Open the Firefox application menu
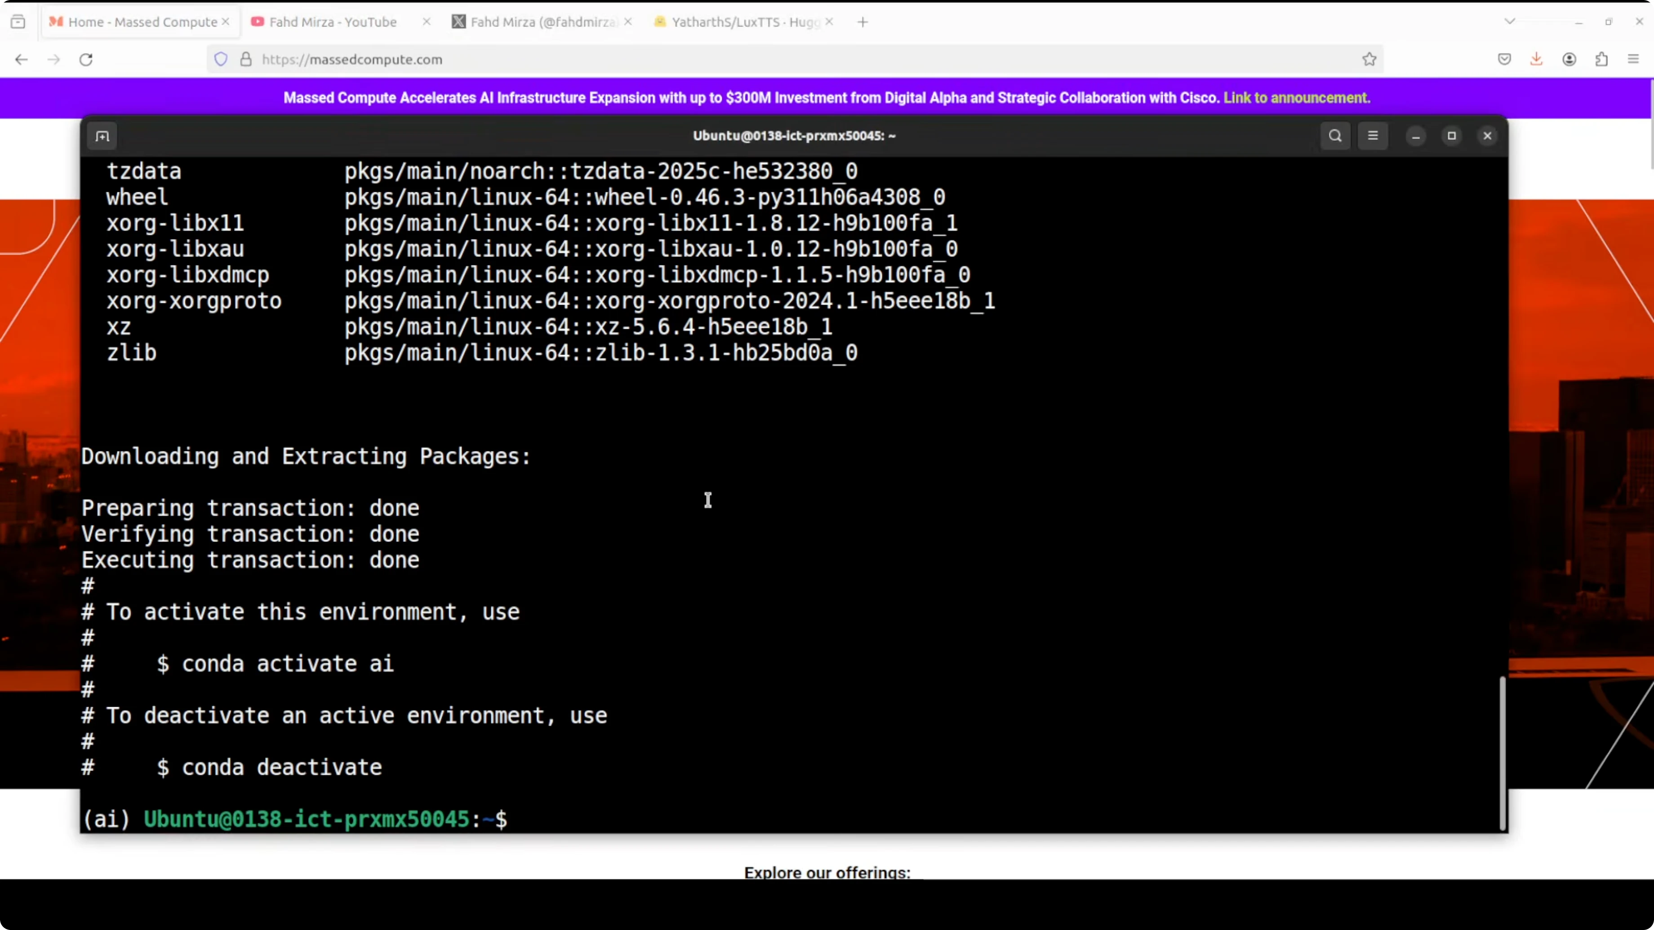Viewport: 1654px width, 930px height. click(1633, 59)
